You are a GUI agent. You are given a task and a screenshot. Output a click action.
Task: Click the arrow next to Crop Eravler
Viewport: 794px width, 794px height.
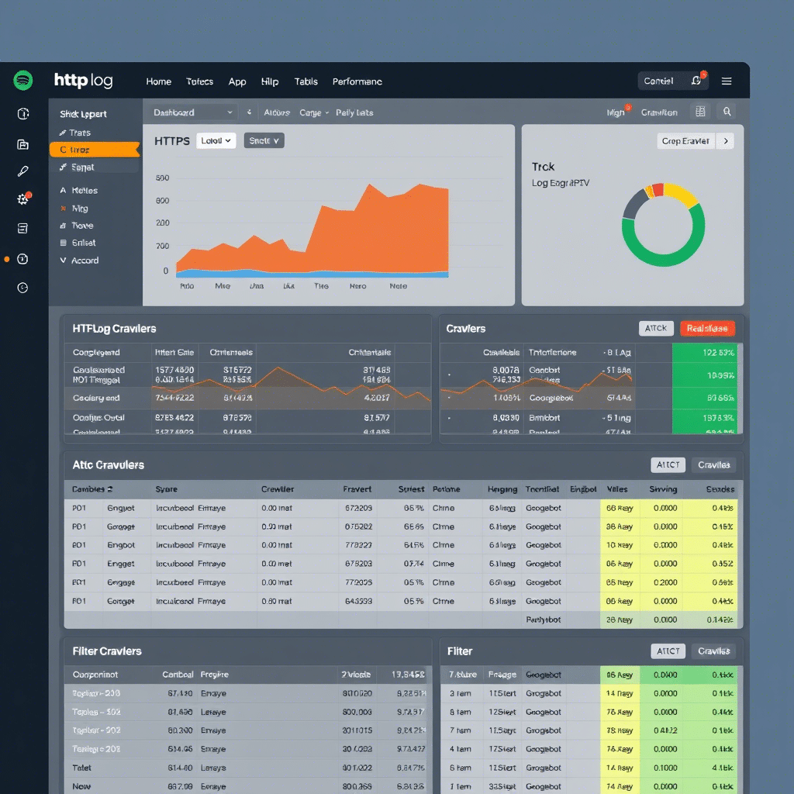pos(725,141)
